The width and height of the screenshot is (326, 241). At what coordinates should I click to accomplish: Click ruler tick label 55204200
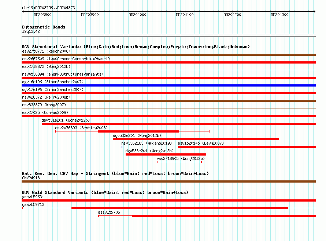(x=232, y=15)
